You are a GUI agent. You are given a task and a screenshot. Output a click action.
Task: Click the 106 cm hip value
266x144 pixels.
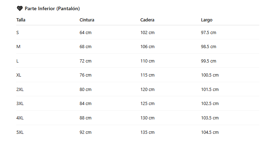click(147, 47)
